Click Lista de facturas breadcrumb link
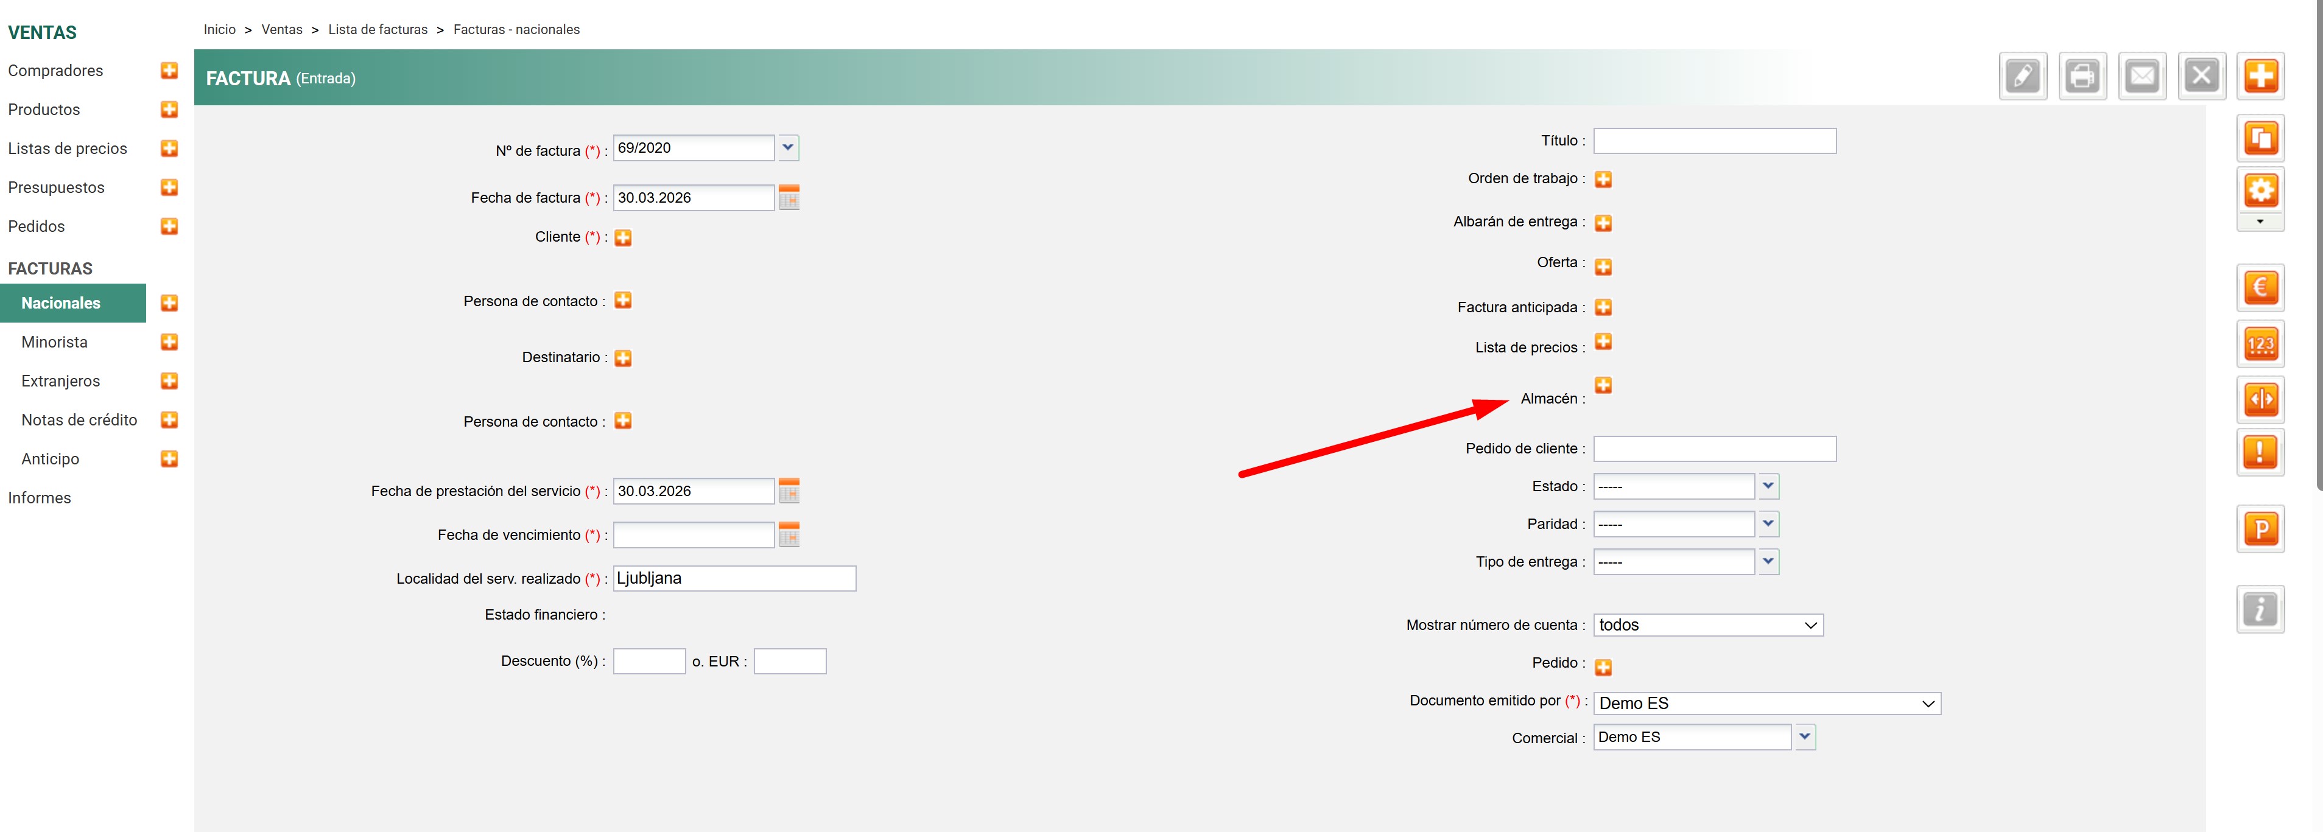2323x832 pixels. point(378,30)
